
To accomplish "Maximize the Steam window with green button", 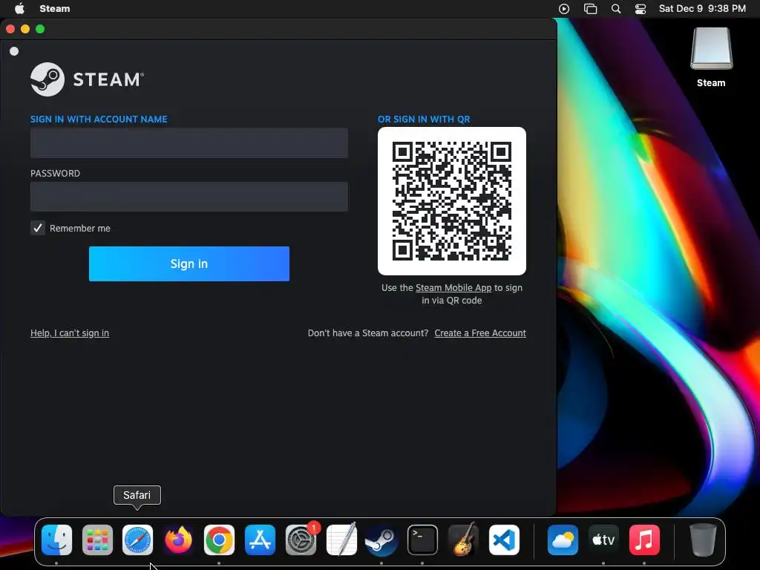I will pos(40,29).
